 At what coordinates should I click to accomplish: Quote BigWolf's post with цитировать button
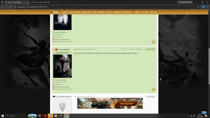point(150,49)
